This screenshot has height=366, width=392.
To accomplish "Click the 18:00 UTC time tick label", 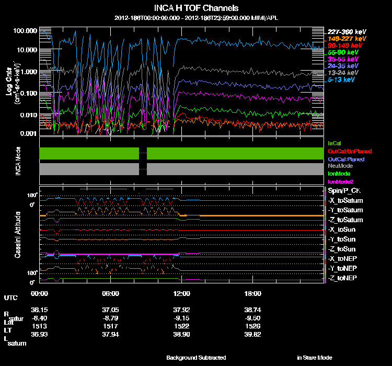I will (251, 293).
